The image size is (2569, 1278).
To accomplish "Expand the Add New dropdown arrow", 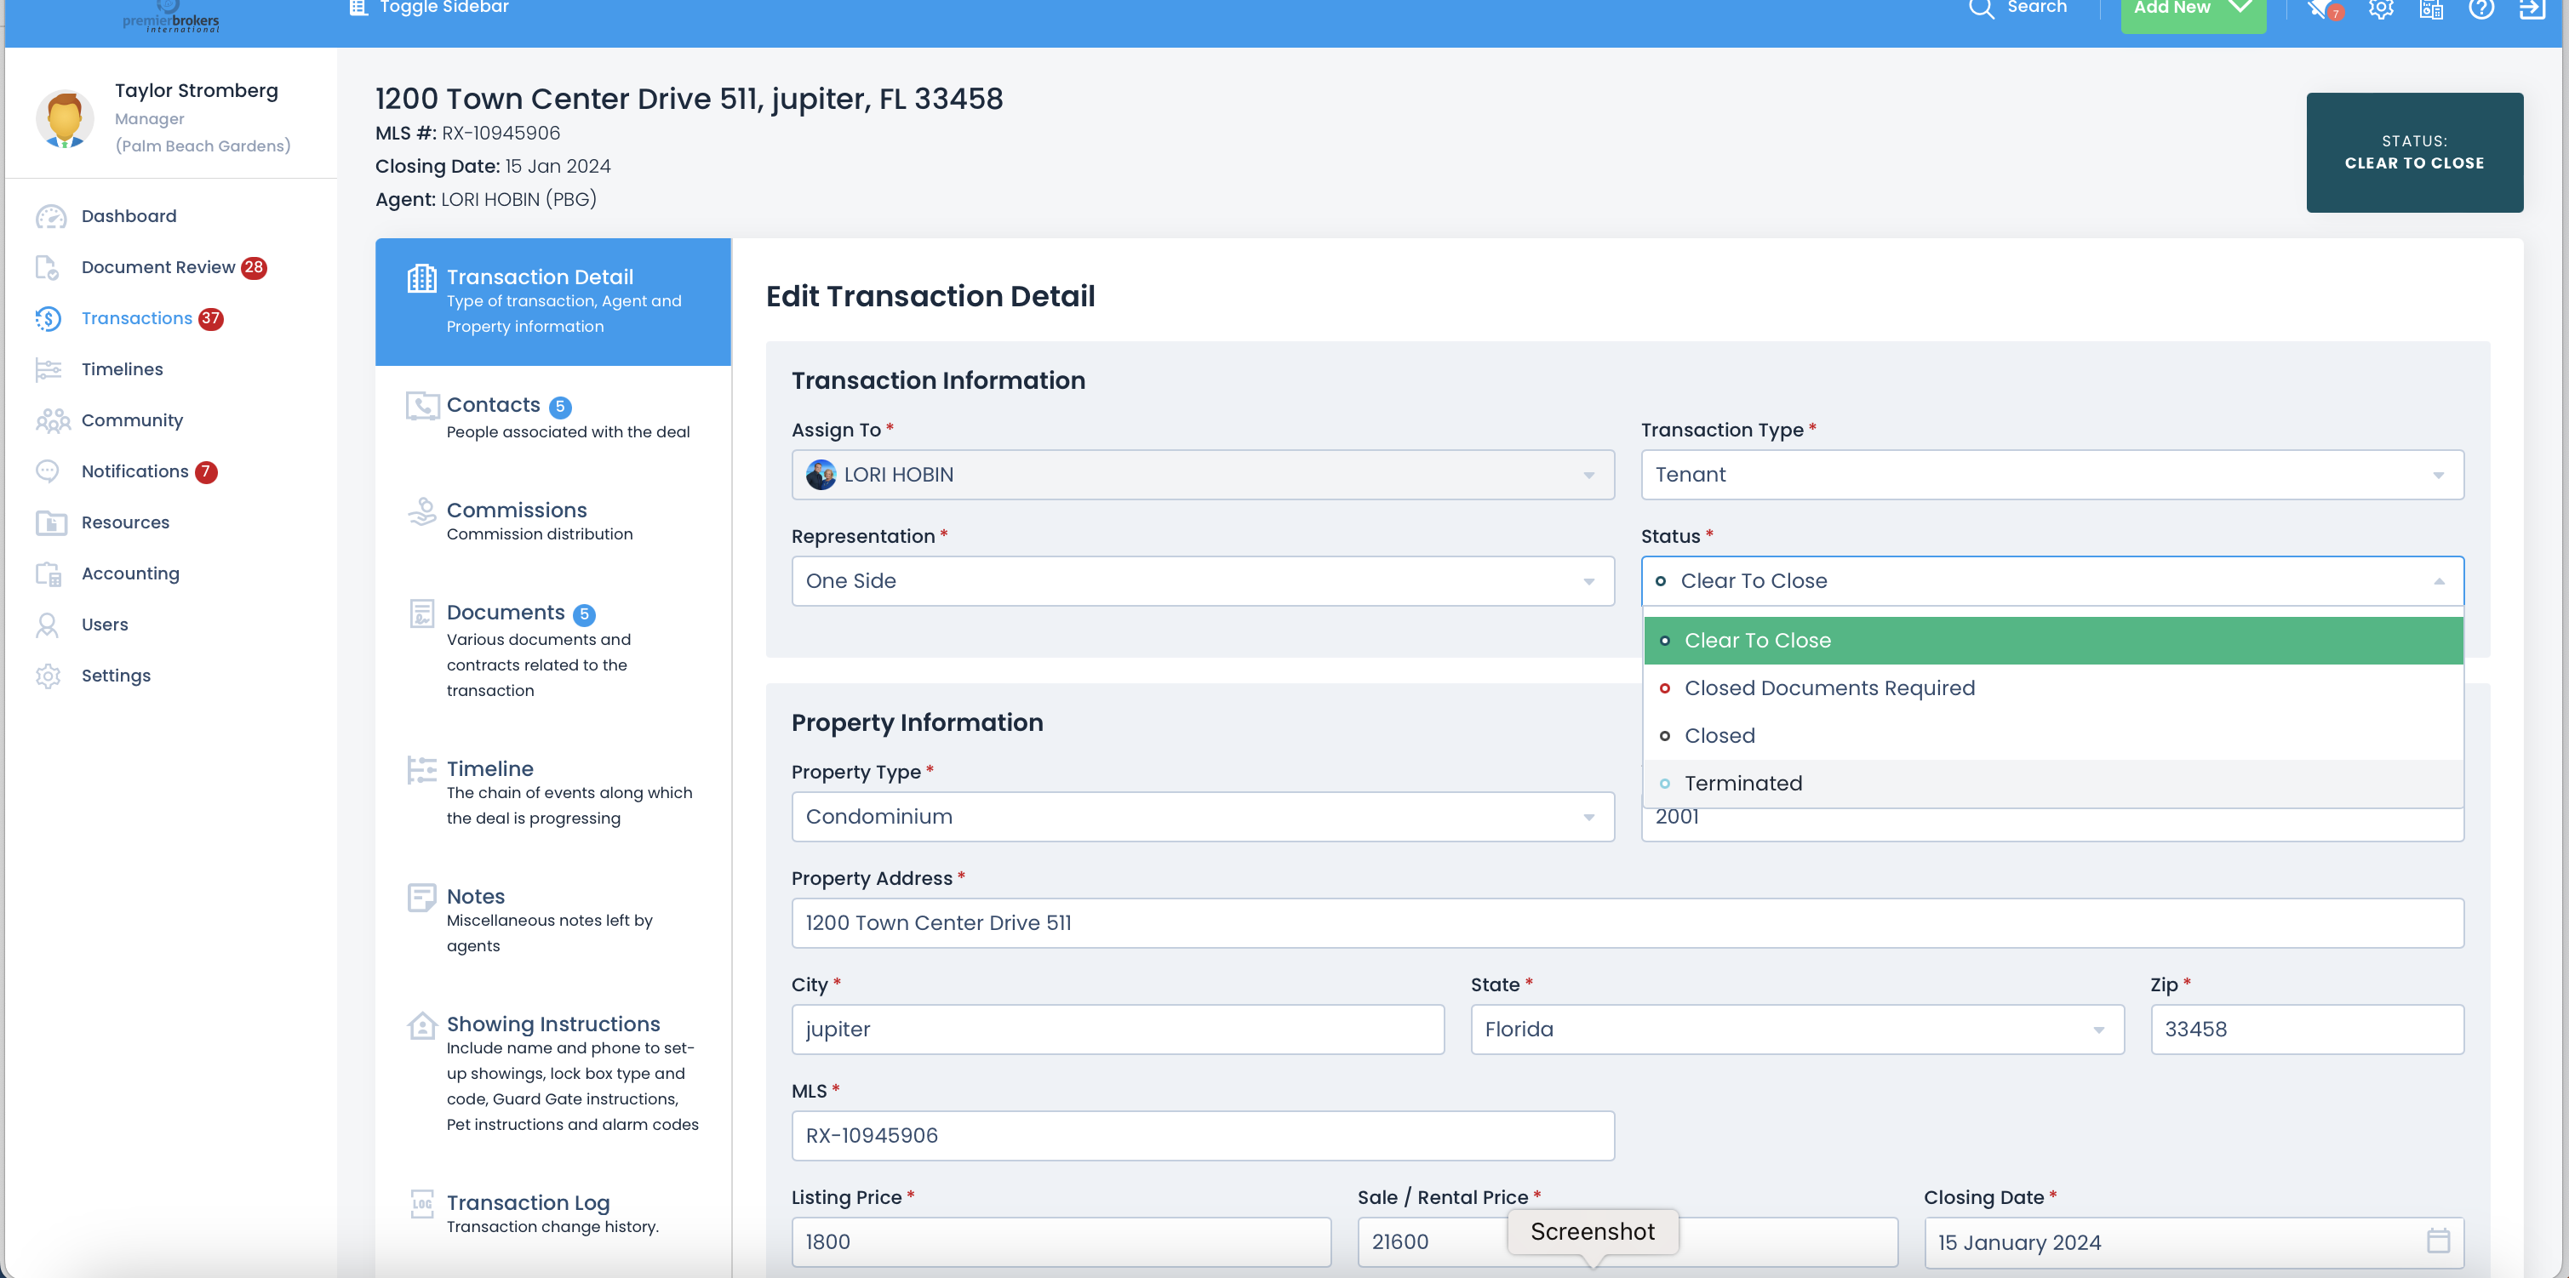I will 2239,8.
